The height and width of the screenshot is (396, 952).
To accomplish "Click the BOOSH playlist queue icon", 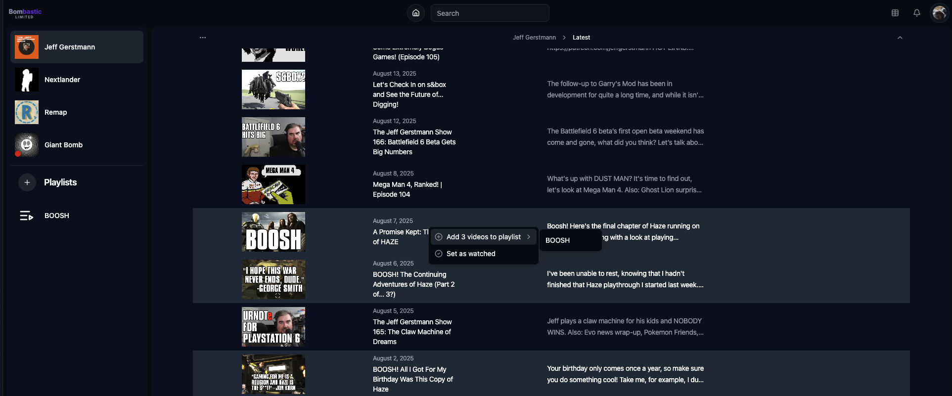I will pos(27,216).
